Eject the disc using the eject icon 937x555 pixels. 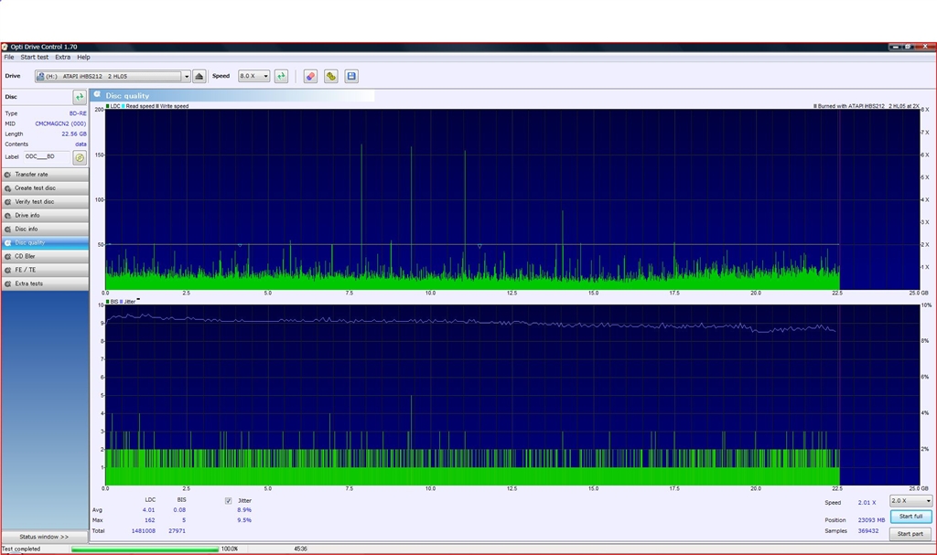coord(199,77)
